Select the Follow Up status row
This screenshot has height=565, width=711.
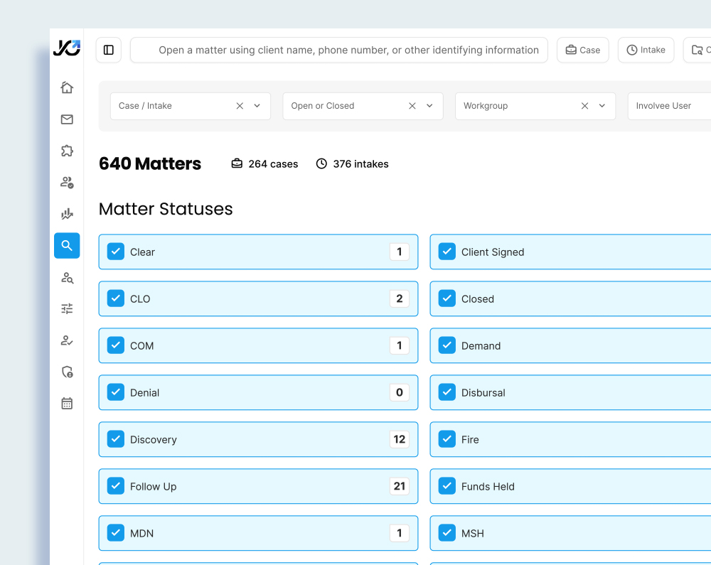pos(258,486)
